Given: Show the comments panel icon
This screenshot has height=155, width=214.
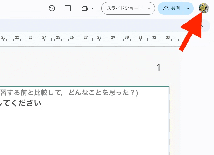Looking at the screenshot, I should click(x=68, y=8).
